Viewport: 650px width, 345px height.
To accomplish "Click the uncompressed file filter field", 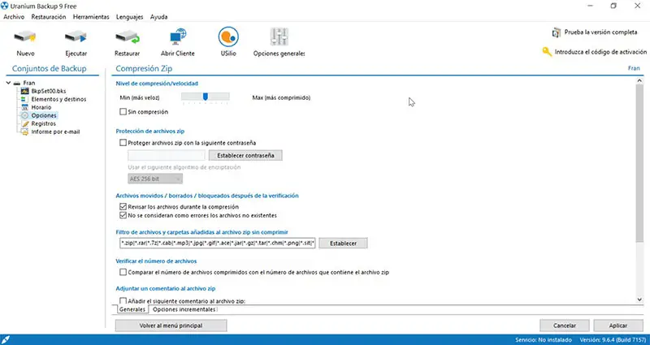I will (x=217, y=244).
